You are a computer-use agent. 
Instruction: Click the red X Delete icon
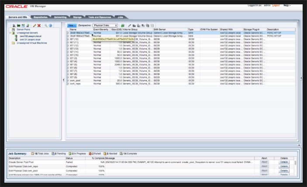coord(39,26)
